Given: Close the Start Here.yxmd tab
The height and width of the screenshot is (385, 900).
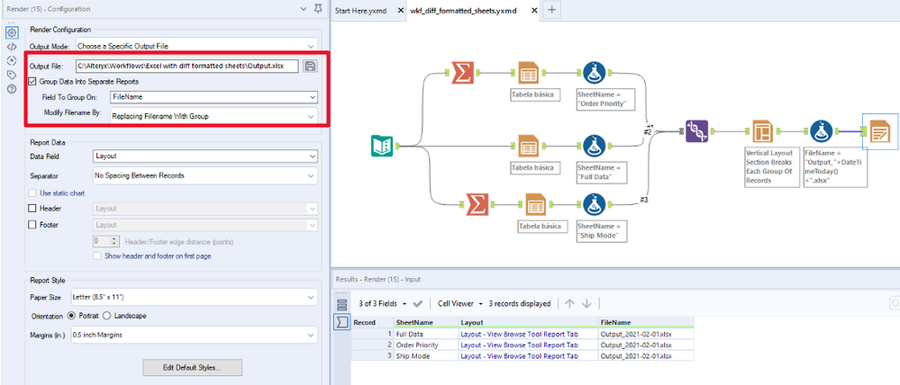Looking at the screenshot, I should [x=401, y=10].
